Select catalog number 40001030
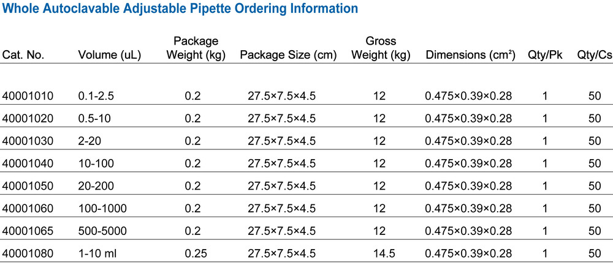613x268 pixels. click(28, 141)
